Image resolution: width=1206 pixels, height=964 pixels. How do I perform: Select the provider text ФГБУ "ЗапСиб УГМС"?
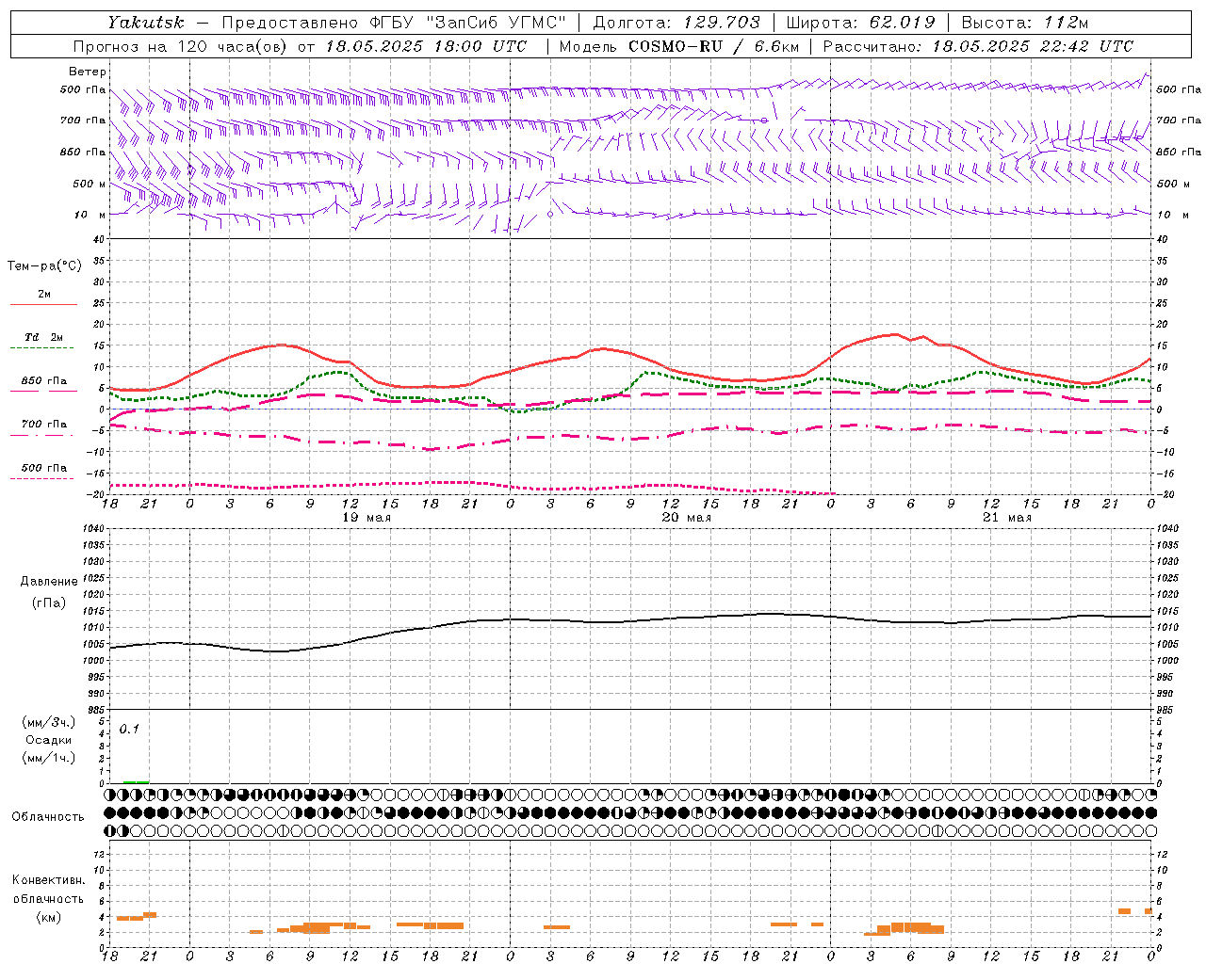(x=468, y=22)
